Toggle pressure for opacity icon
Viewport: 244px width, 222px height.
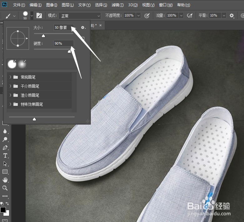coord(147,16)
